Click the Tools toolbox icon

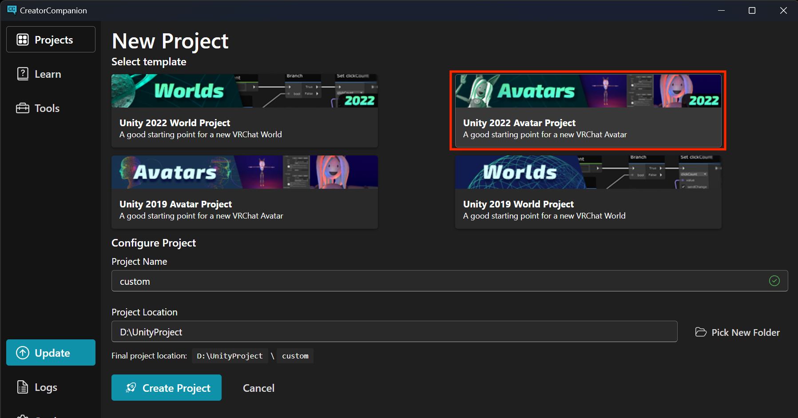(x=23, y=108)
